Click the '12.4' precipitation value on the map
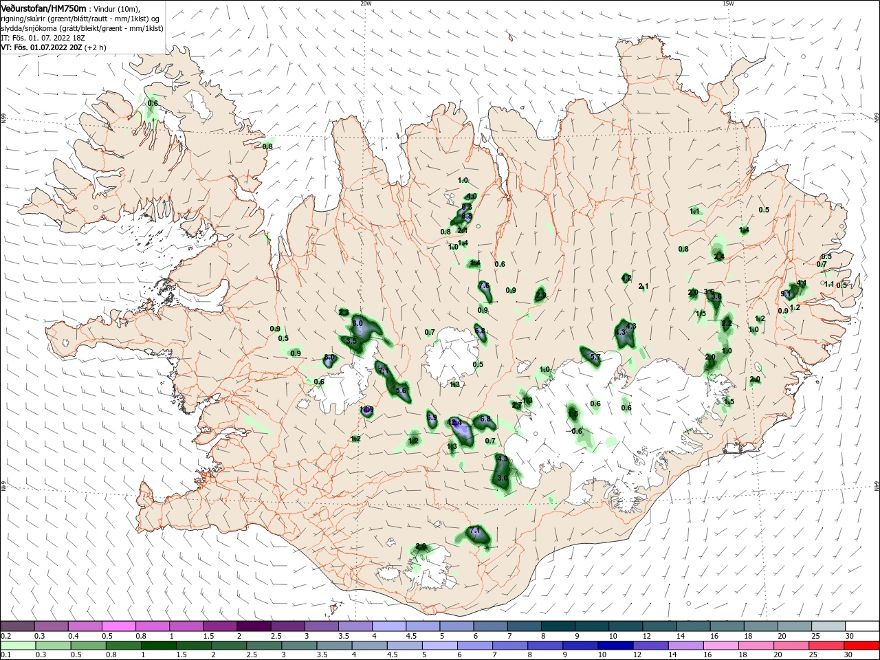This screenshot has height=660, width=880. (456, 422)
